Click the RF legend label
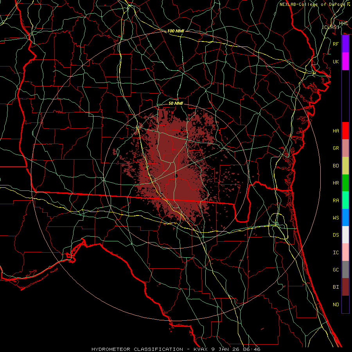 pos(336,44)
